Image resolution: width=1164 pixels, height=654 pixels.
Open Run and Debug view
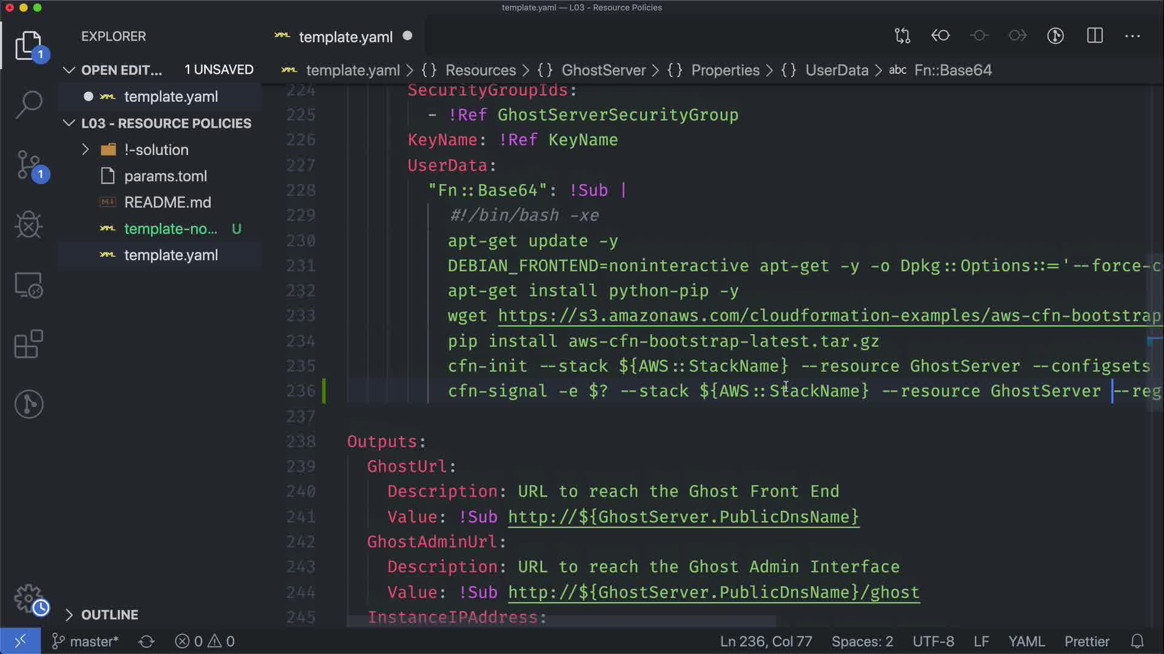tap(28, 225)
